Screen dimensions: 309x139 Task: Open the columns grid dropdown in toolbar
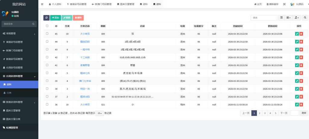coord(288,18)
